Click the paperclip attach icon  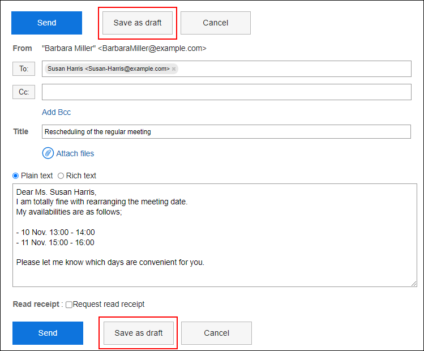click(48, 153)
